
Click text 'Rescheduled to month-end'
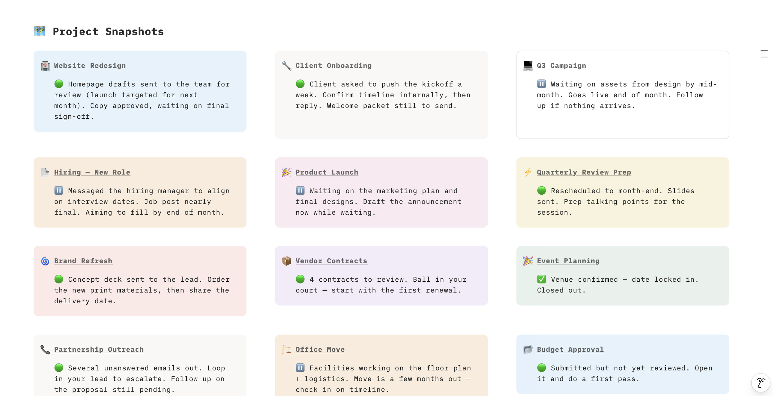[x=607, y=191]
